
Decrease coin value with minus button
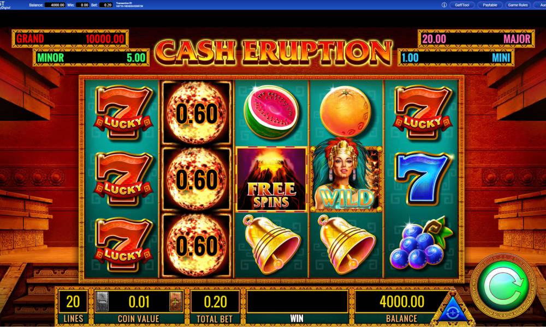102,301
